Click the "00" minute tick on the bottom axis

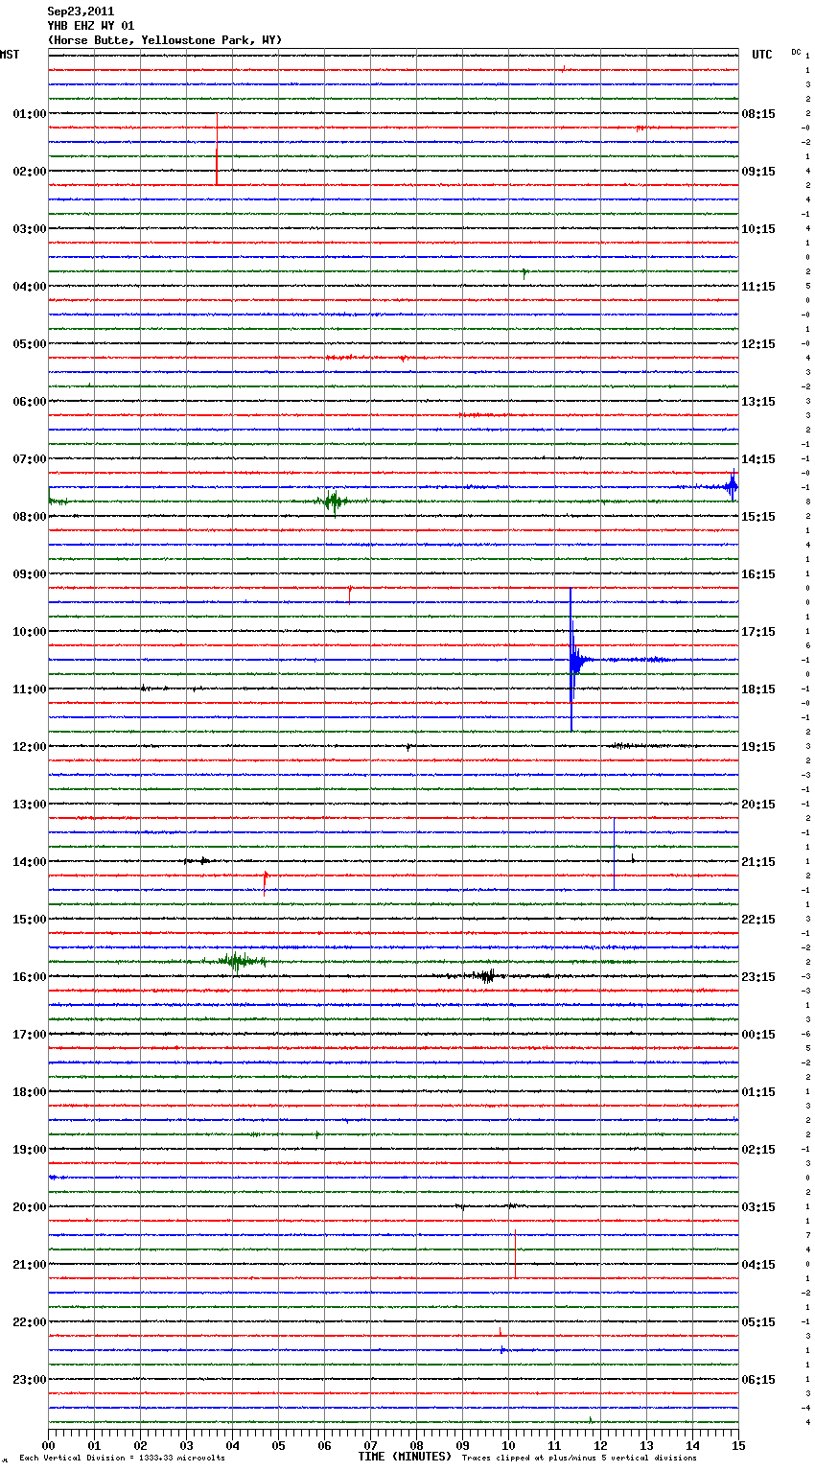point(49,1445)
